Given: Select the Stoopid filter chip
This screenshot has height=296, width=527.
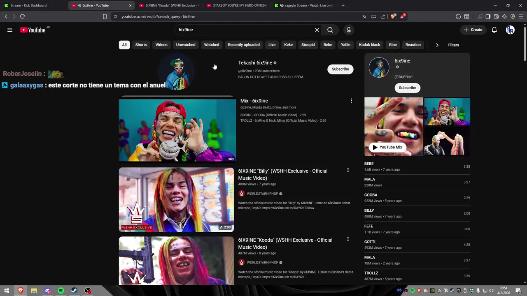Looking at the screenshot, I should click(x=308, y=45).
